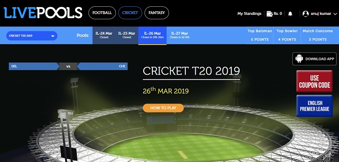Viewport: 339px width, 162px height.
Task: Select the CRICKET section
Action: tap(130, 13)
